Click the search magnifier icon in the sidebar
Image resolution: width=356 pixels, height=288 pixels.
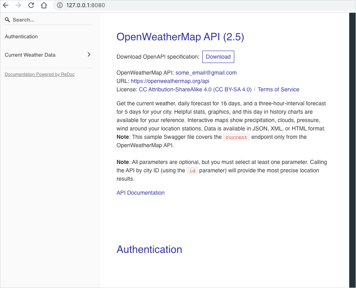point(7,19)
